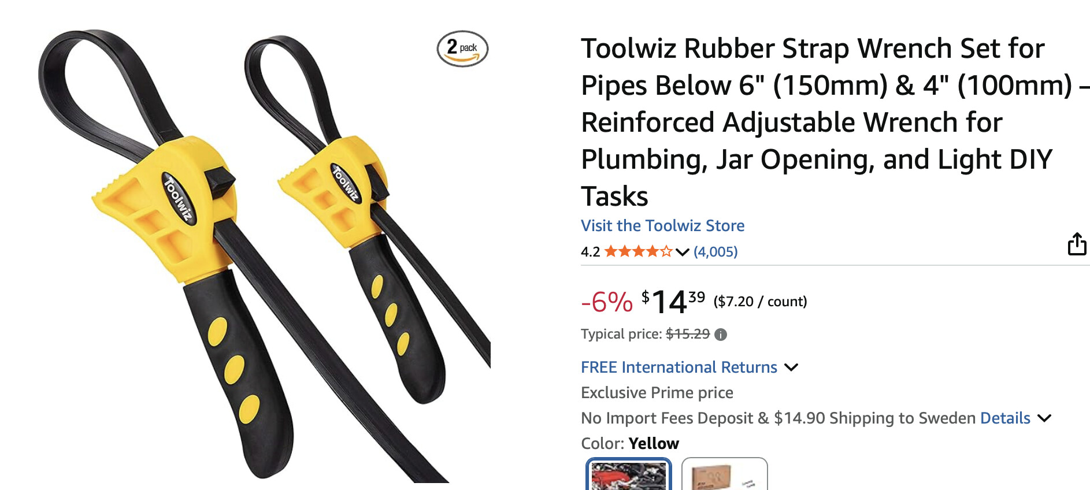The image size is (1090, 490).
Task: Click the share icon beside the ratings
Action: click(x=1077, y=244)
